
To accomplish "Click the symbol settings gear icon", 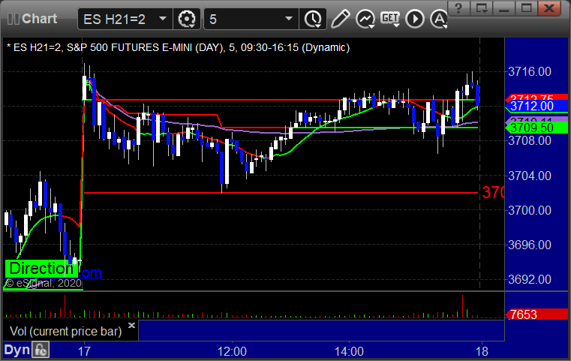I will [x=186, y=19].
